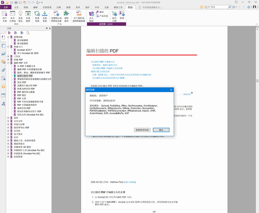This screenshot has width=259, height=213.
Task: Click the vertical scrollbar thumb on the right
Action: (x=257, y=81)
